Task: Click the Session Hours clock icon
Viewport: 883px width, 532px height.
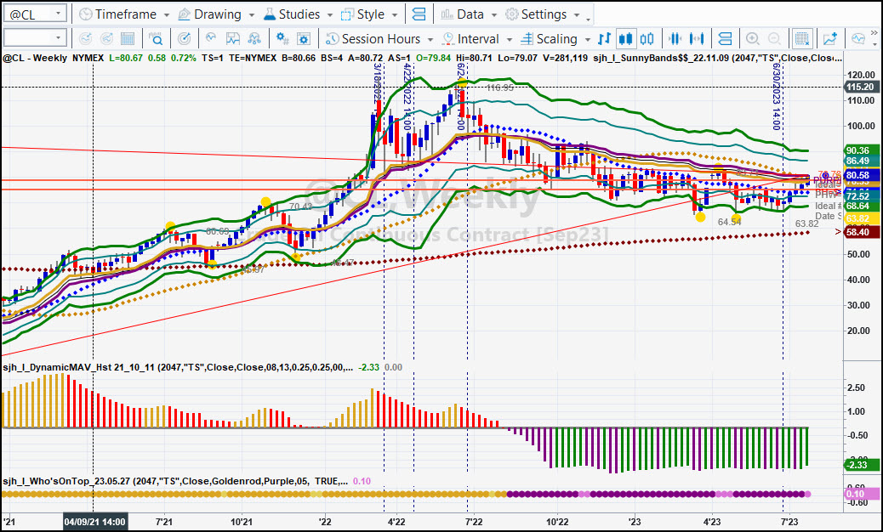Action: point(333,39)
